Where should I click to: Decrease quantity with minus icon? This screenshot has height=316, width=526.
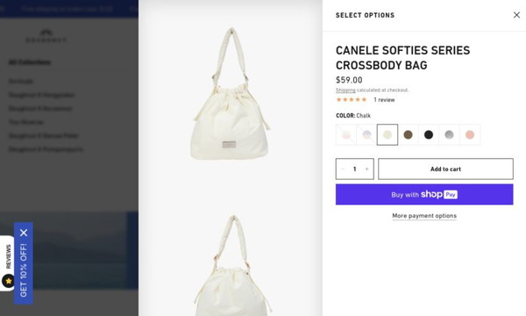pyautogui.click(x=343, y=169)
